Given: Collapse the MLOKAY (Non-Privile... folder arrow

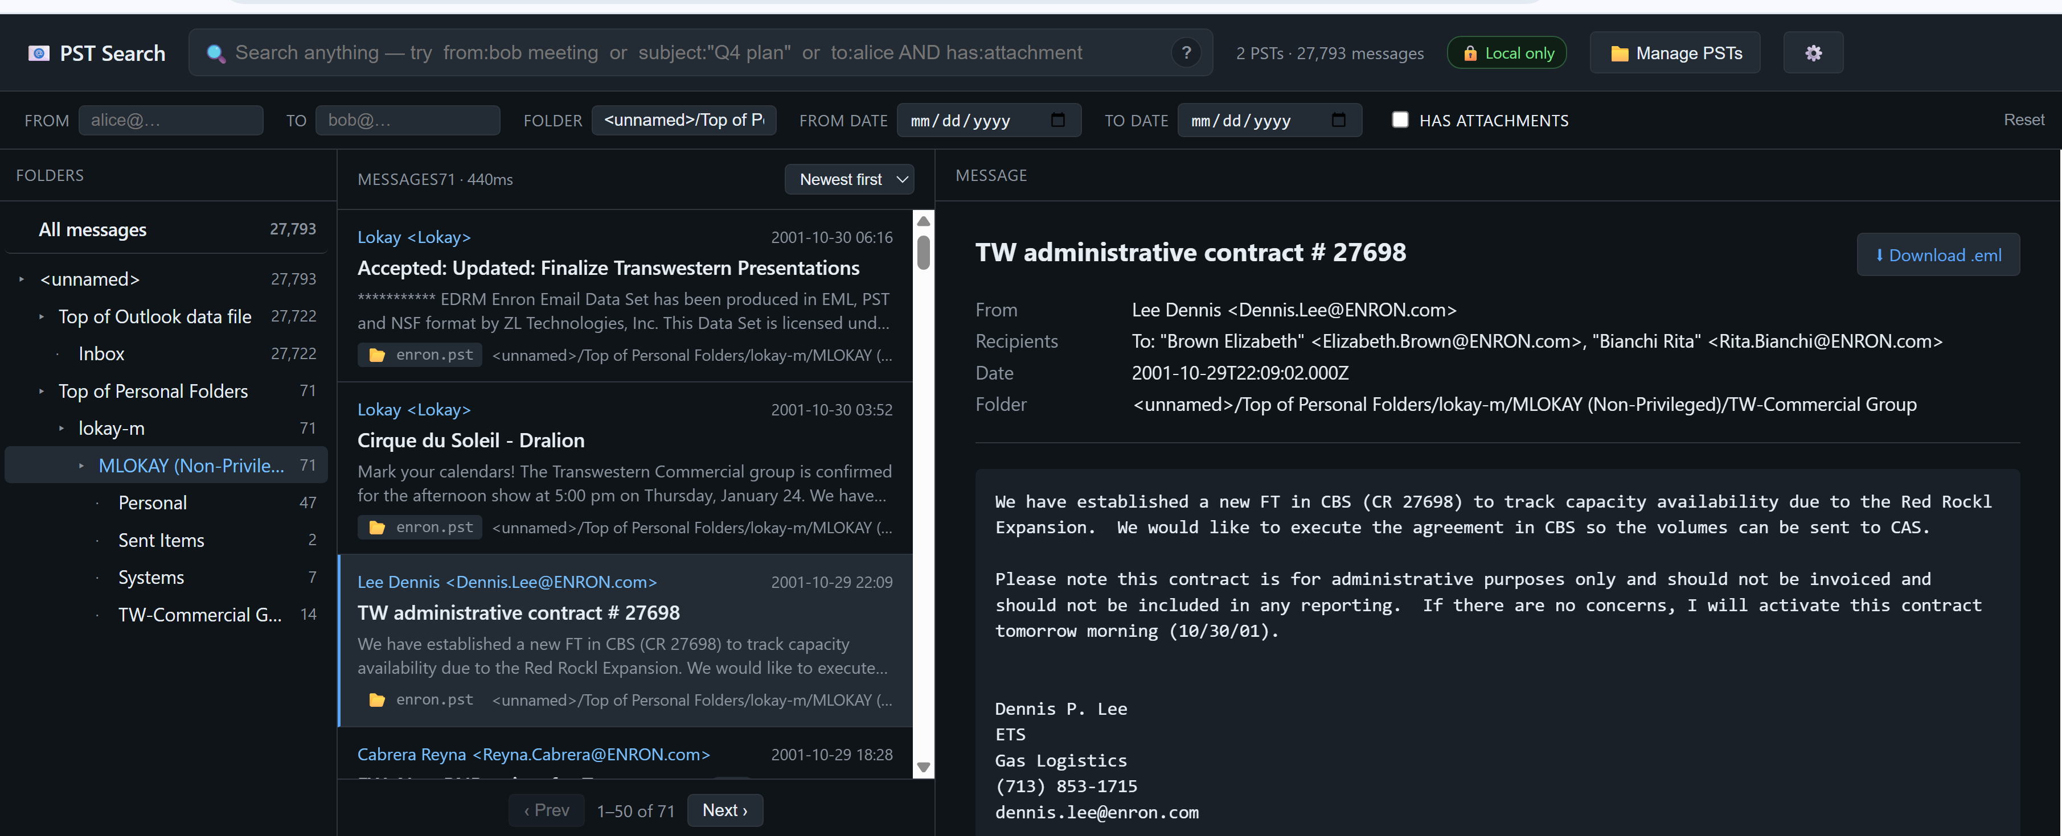Looking at the screenshot, I should pos(81,466).
